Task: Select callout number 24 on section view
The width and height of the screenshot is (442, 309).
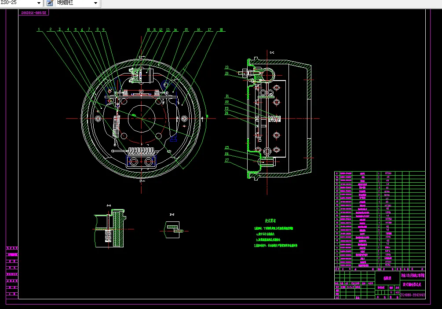Action: [226, 113]
